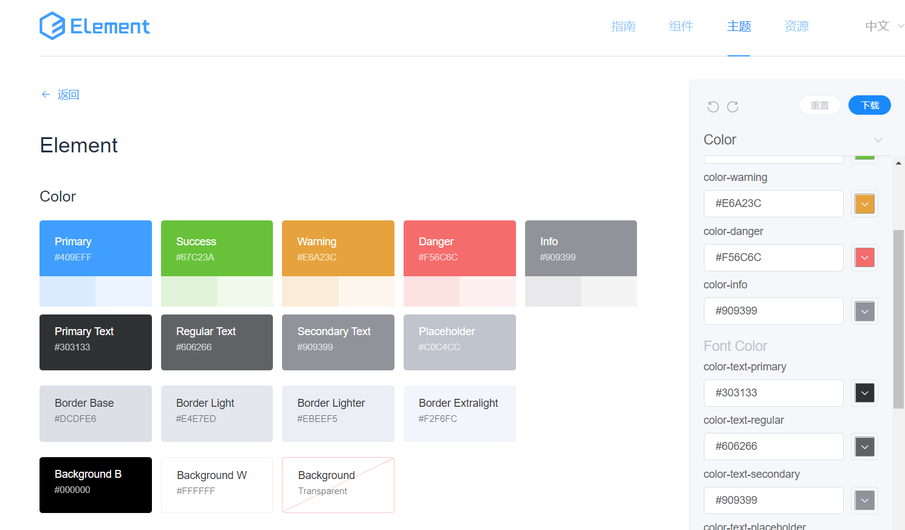Click the 'color-text-regular' label
Viewport: 905px width, 530px height.
[744, 420]
